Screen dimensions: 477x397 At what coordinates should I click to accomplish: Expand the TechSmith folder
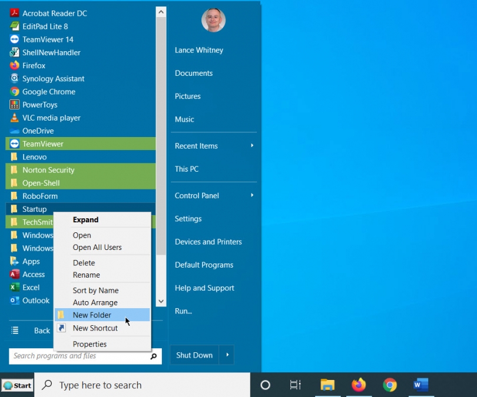point(29,222)
